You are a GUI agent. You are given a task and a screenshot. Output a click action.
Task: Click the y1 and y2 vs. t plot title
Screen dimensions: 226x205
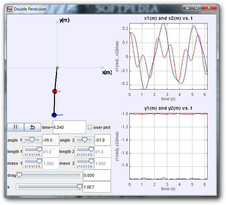(168, 108)
